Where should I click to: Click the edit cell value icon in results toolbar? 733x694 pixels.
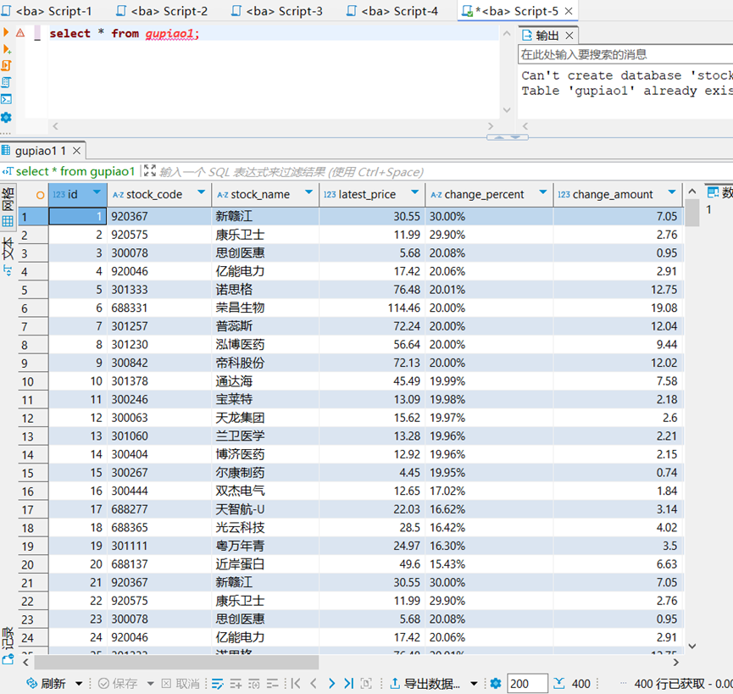click(218, 684)
